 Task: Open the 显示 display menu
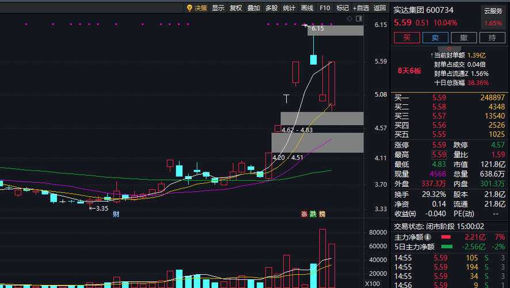click(x=218, y=8)
